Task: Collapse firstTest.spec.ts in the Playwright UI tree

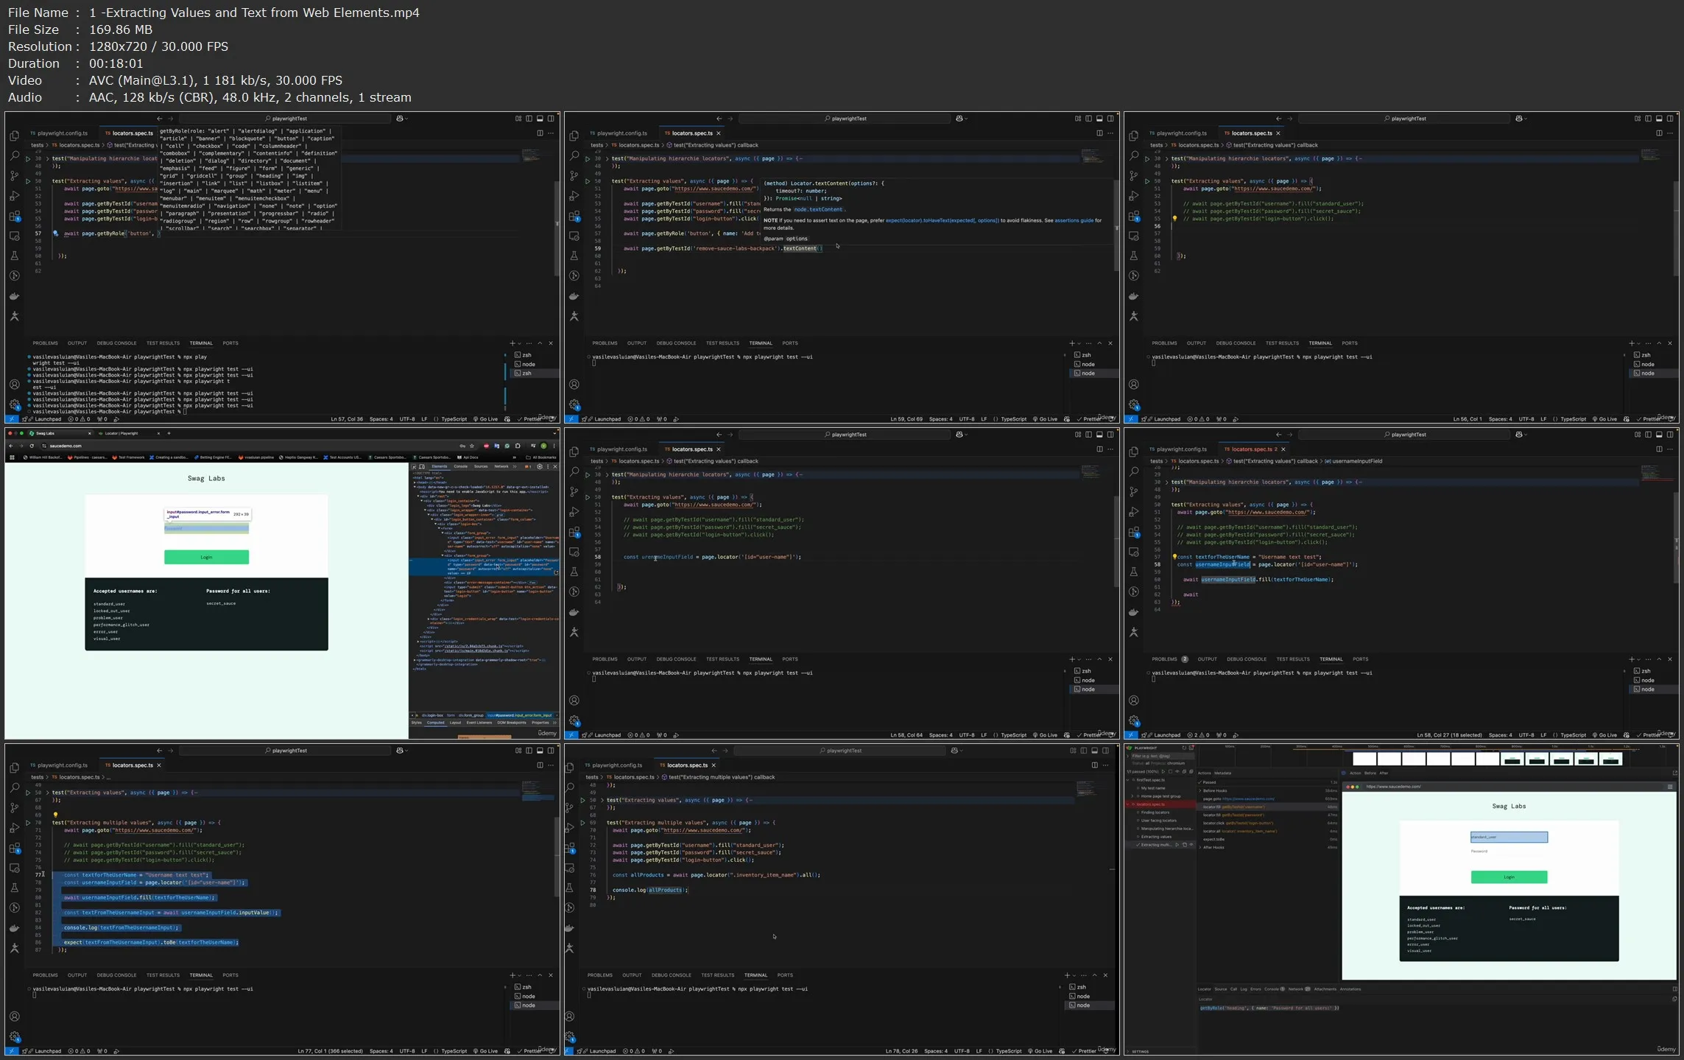Action: [1128, 779]
